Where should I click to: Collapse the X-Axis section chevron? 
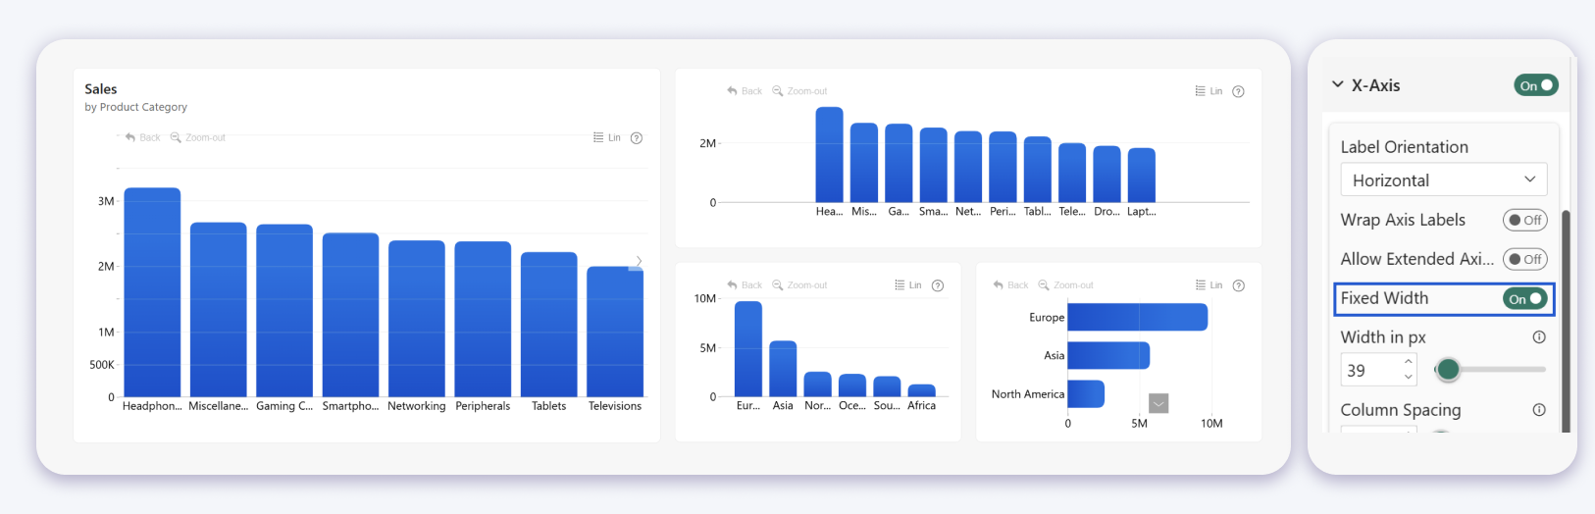pos(1338,85)
